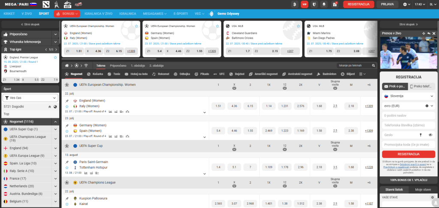Favorite Paris Saint-Germain vs Tottenham star

tap(67, 168)
